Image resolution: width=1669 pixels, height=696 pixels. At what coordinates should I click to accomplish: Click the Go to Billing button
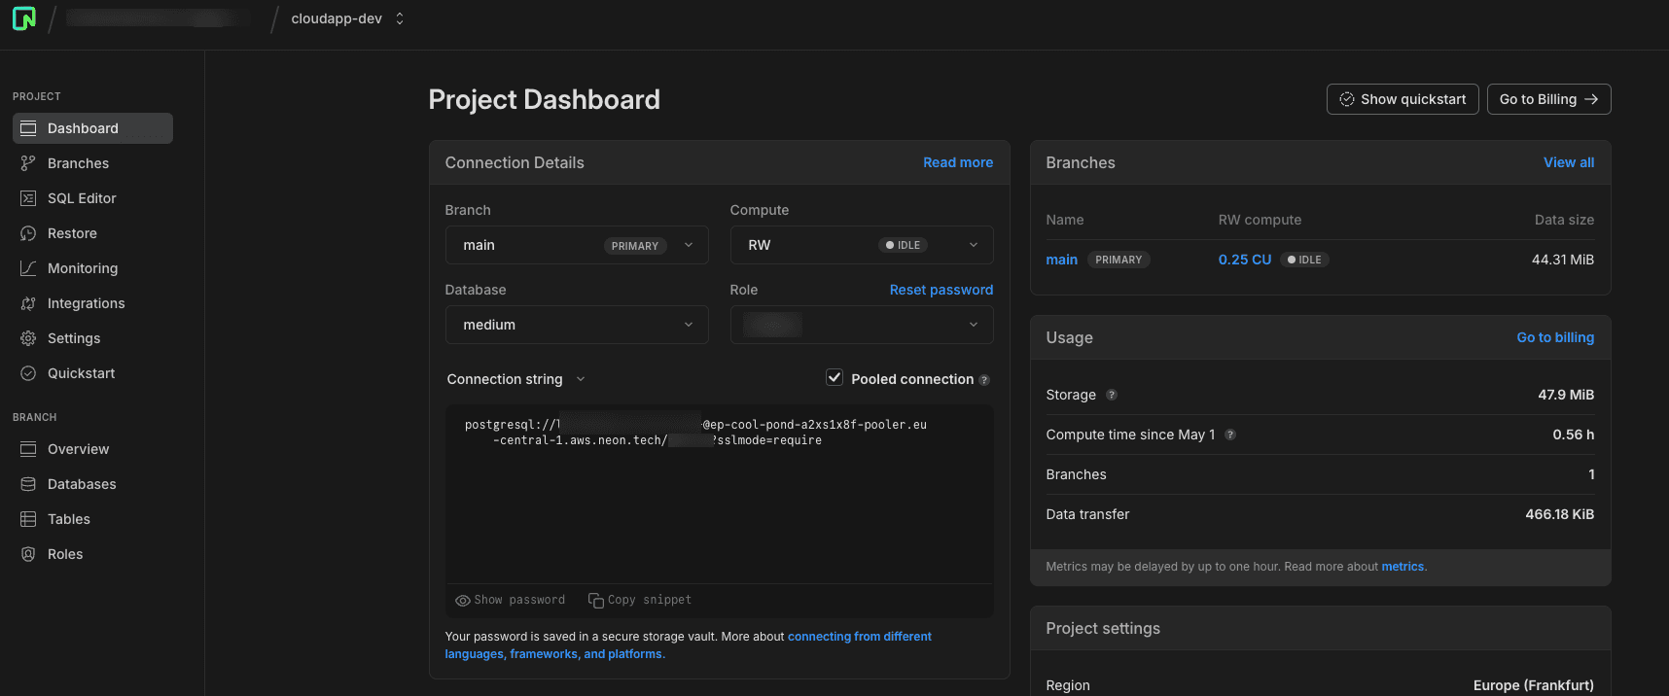pos(1548,99)
